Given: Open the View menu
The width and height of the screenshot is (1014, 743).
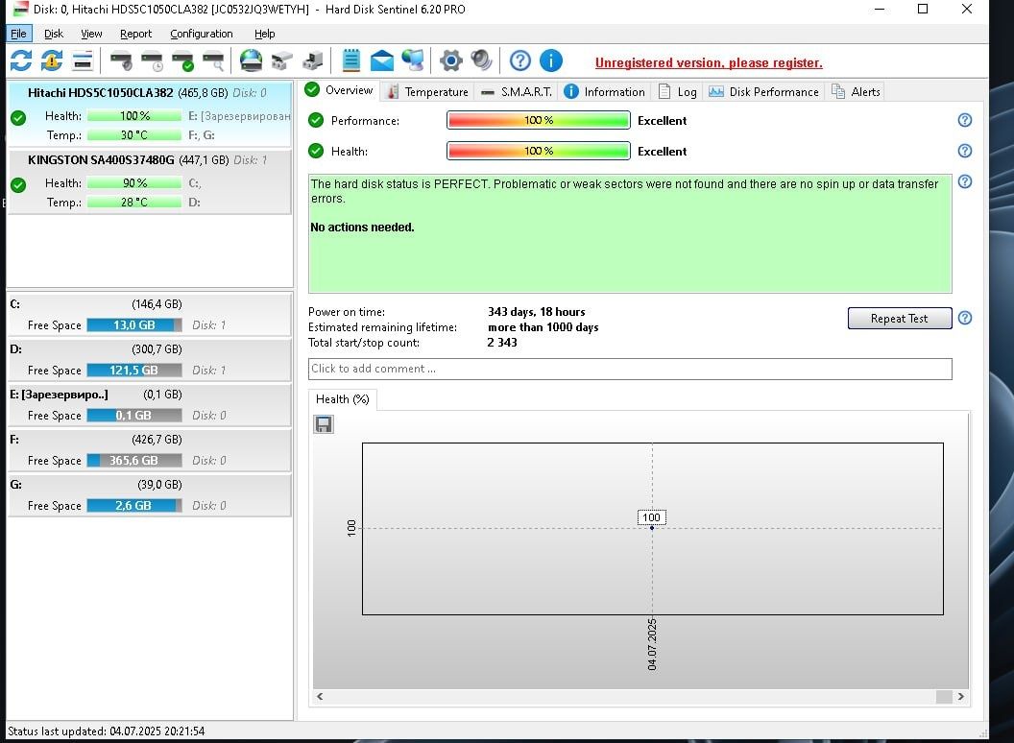Looking at the screenshot, I should (91, 34).
